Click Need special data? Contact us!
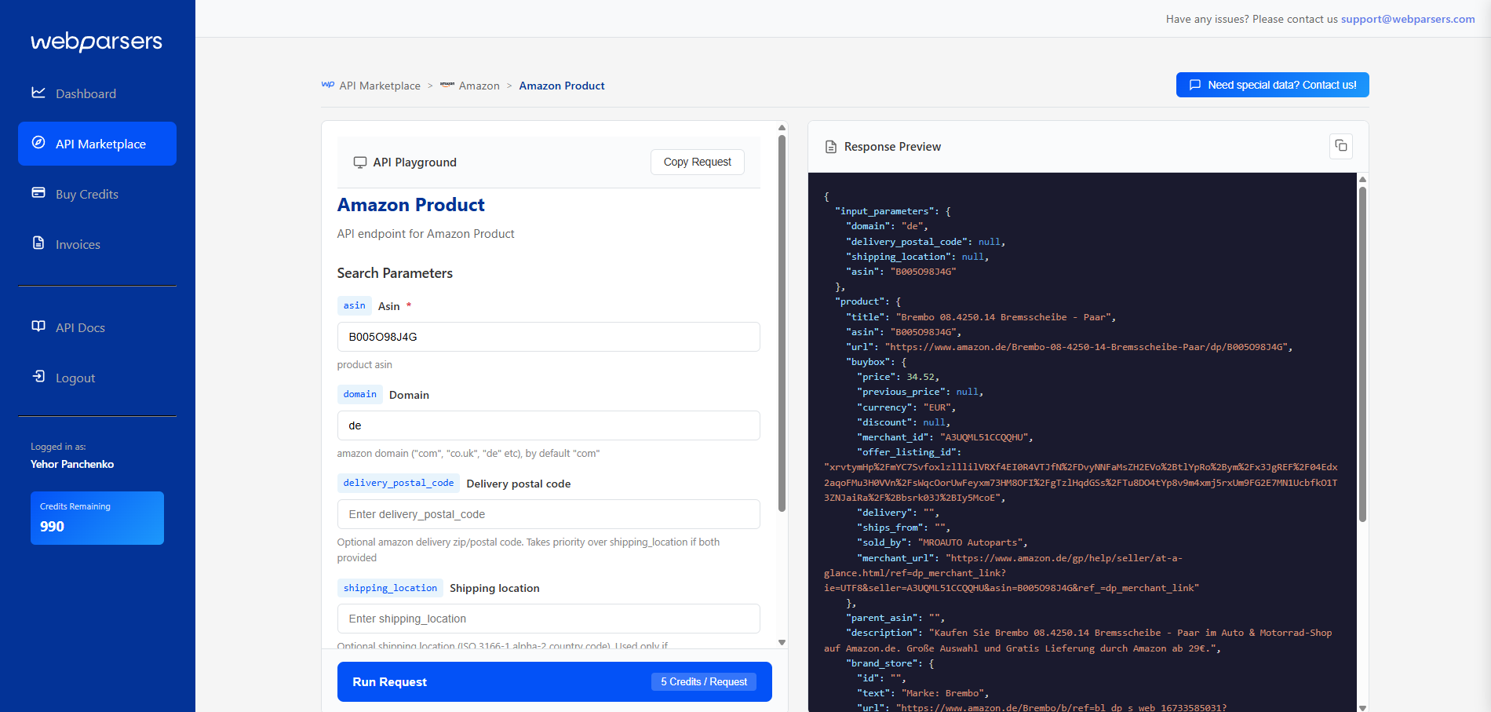The height and width of the screenshot is (712, 1491). click(1272, 85)
